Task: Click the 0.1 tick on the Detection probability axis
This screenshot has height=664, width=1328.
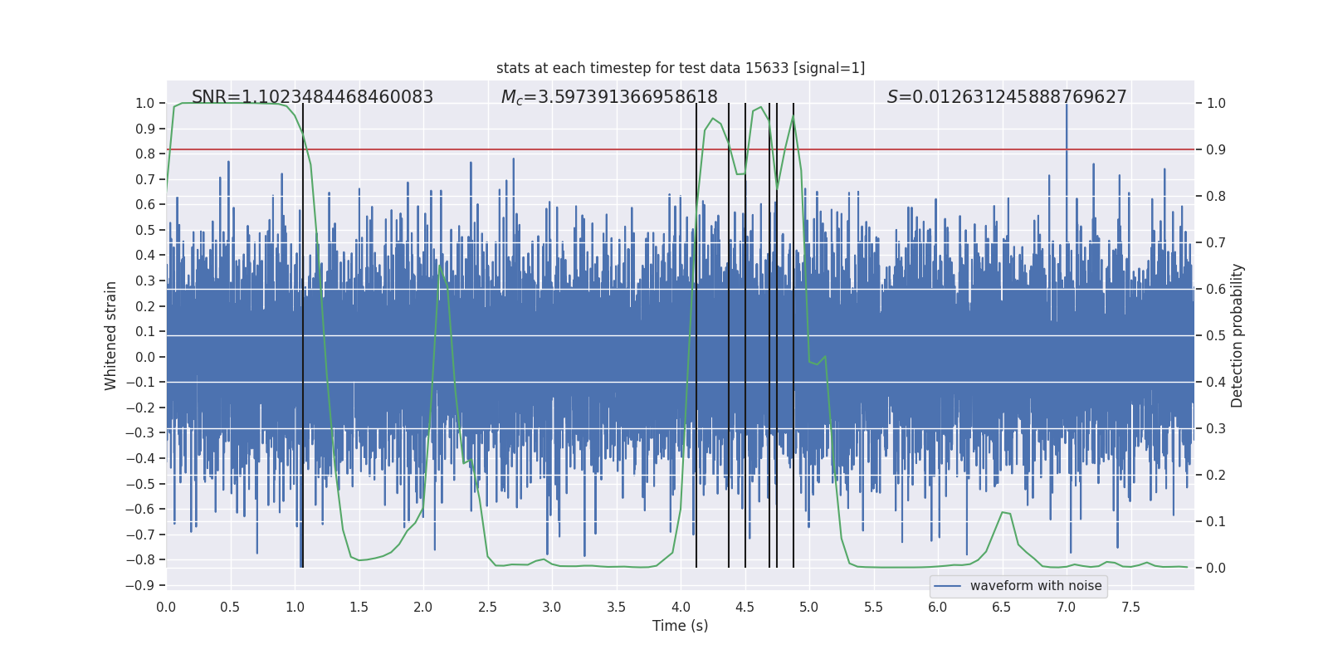Action: pos(1216,521)
